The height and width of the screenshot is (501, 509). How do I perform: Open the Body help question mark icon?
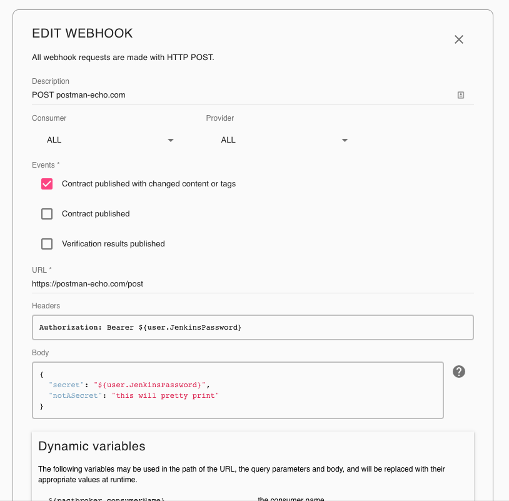pyautogui.click(x=459, y=372)
